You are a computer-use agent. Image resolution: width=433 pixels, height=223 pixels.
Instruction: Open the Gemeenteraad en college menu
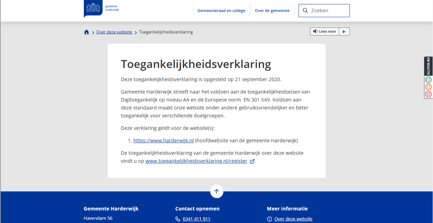tap(221, 11)
